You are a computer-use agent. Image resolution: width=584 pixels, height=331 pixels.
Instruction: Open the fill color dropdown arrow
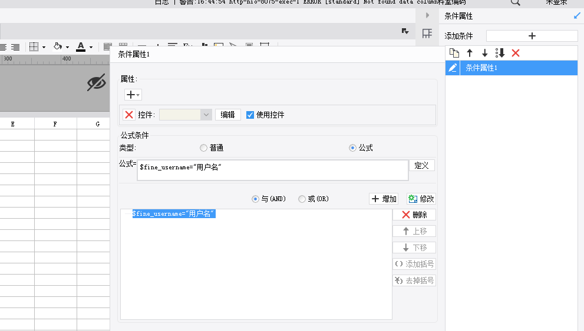click(67, 47)
